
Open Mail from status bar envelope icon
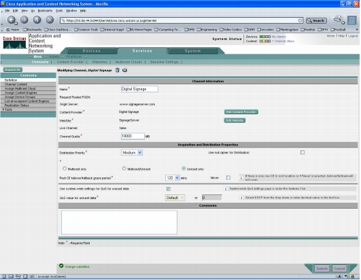click(x=11, y=277)
